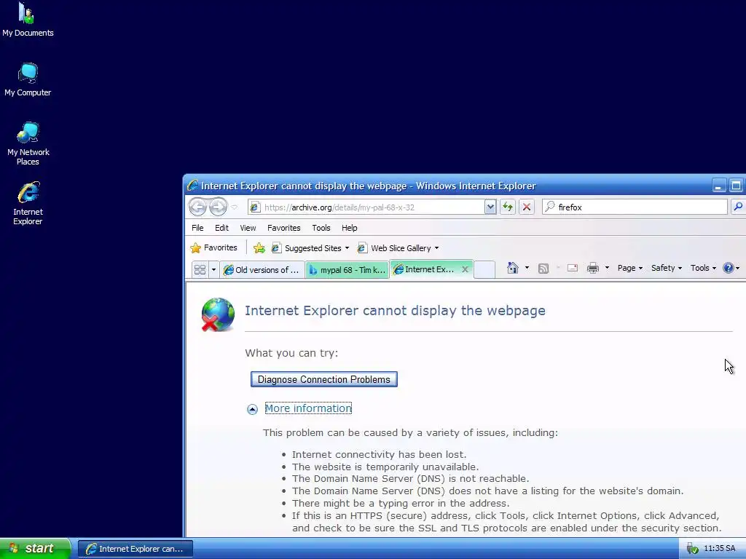746x559 pixels.
Task: Maximize the Internet Explorer window
Action: tap(736, 186)
